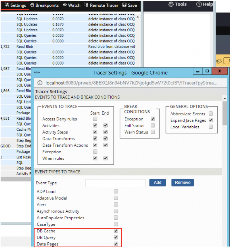Image resolution: width=230 pixels, height=248 pixels.
Task: Click 'Read blob from database wit' message
Action: pos(111,47)
